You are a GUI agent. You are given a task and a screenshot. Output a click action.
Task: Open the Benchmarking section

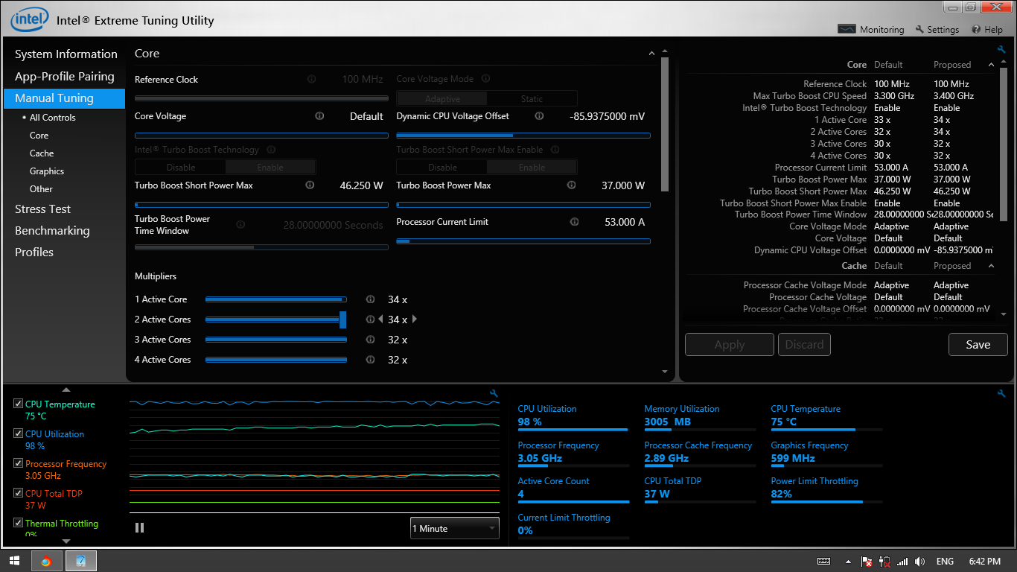point(52,230)
